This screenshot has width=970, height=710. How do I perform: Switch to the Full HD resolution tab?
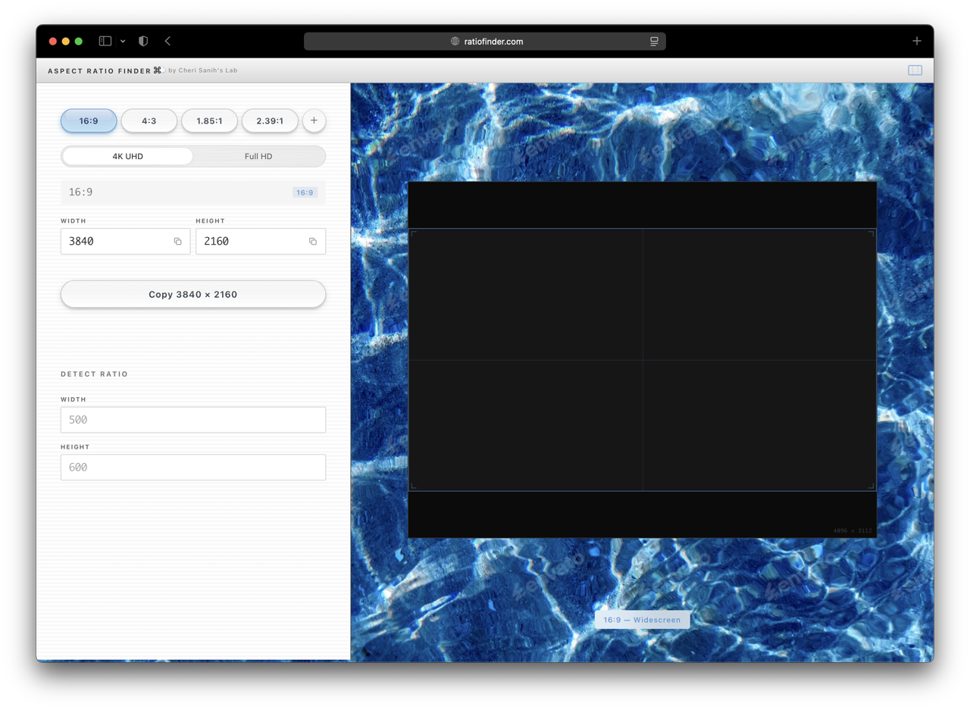258,157
